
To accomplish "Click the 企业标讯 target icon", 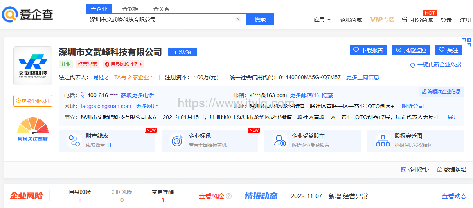I will 177,141.
